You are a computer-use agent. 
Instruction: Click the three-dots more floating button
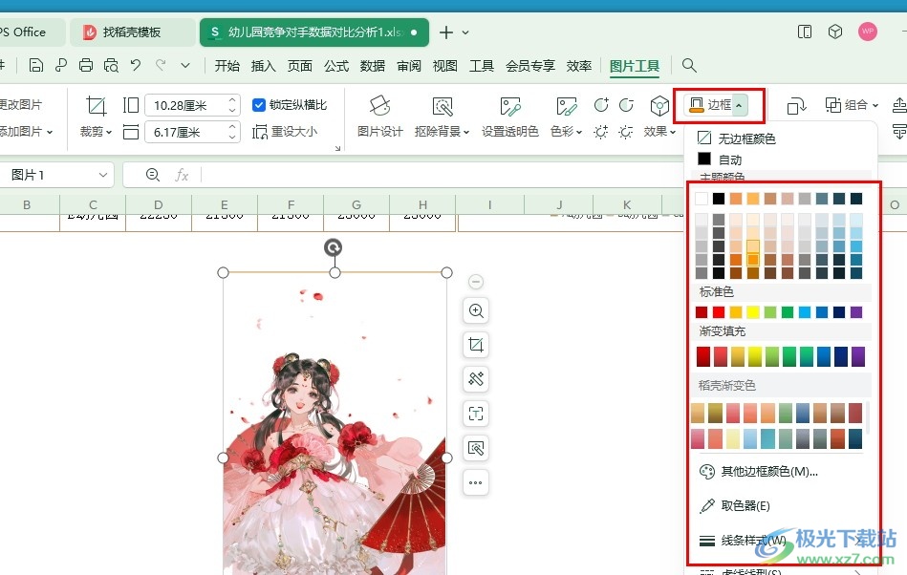(475, 482)
